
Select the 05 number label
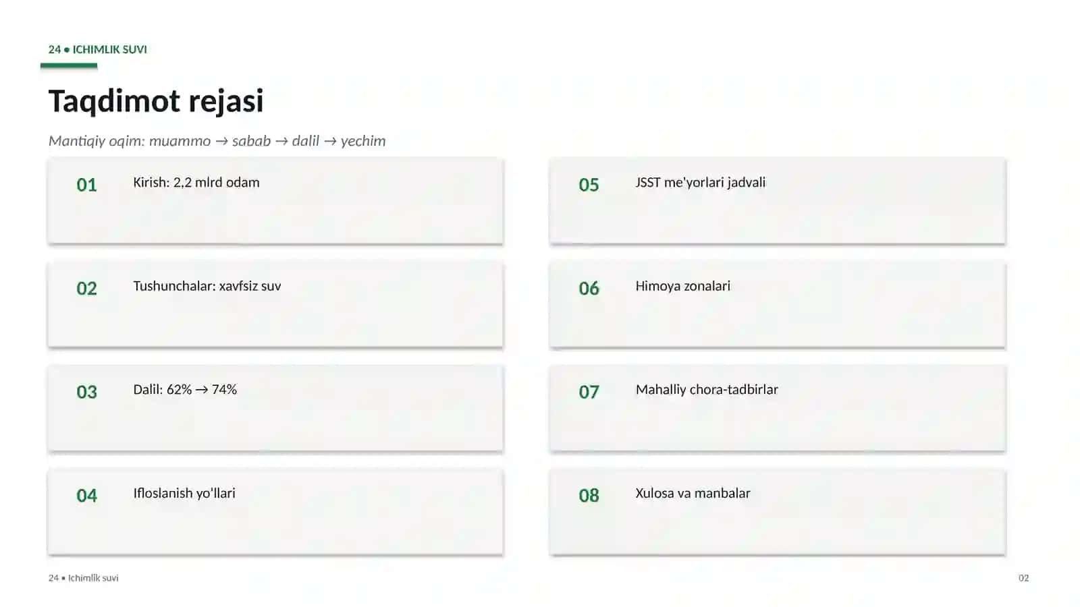pyautogui.click(x=589, y=185)
